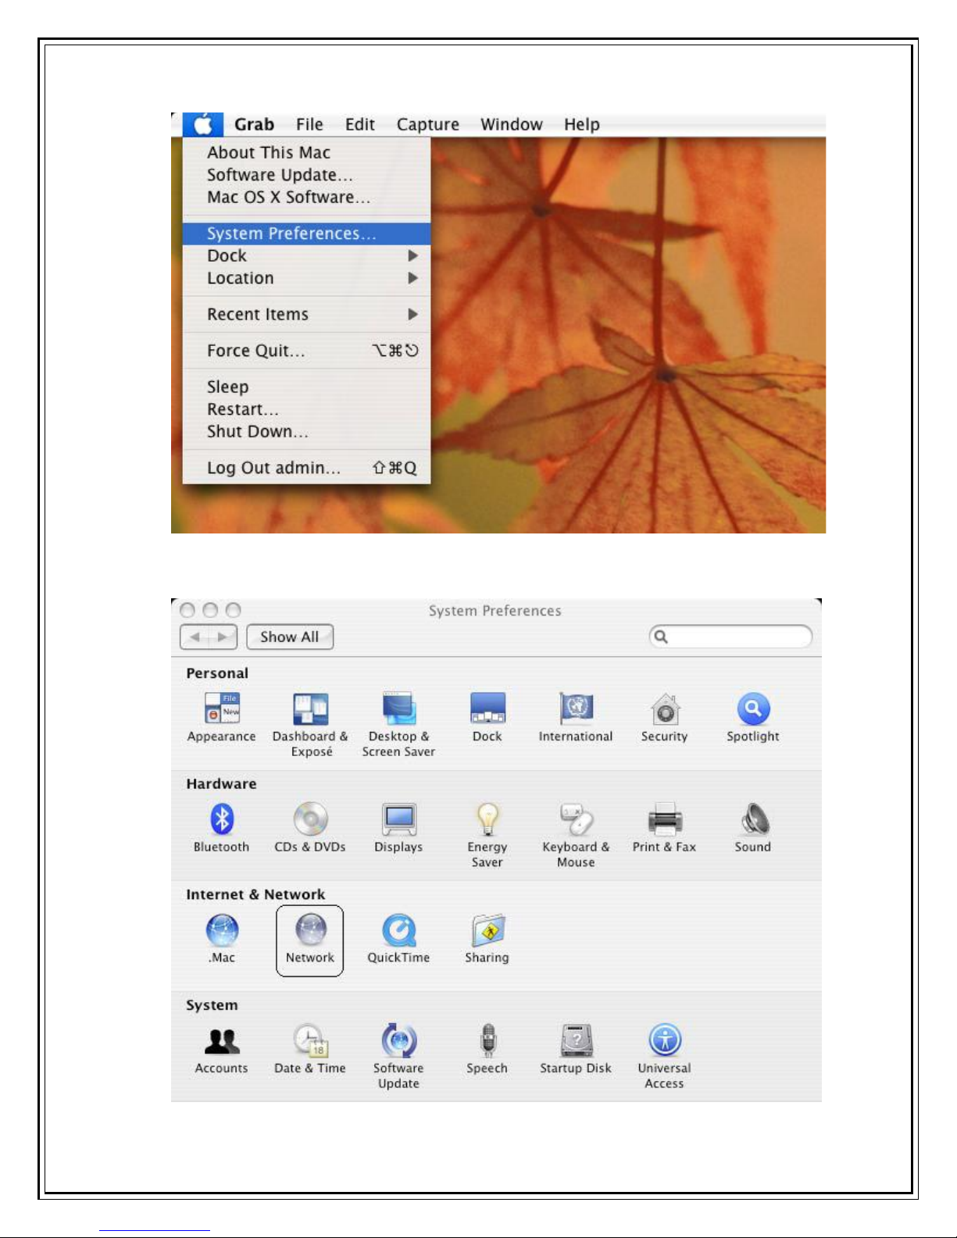Open CDs & DVDs preferences

pyautogui.click(x=310, y=828)
